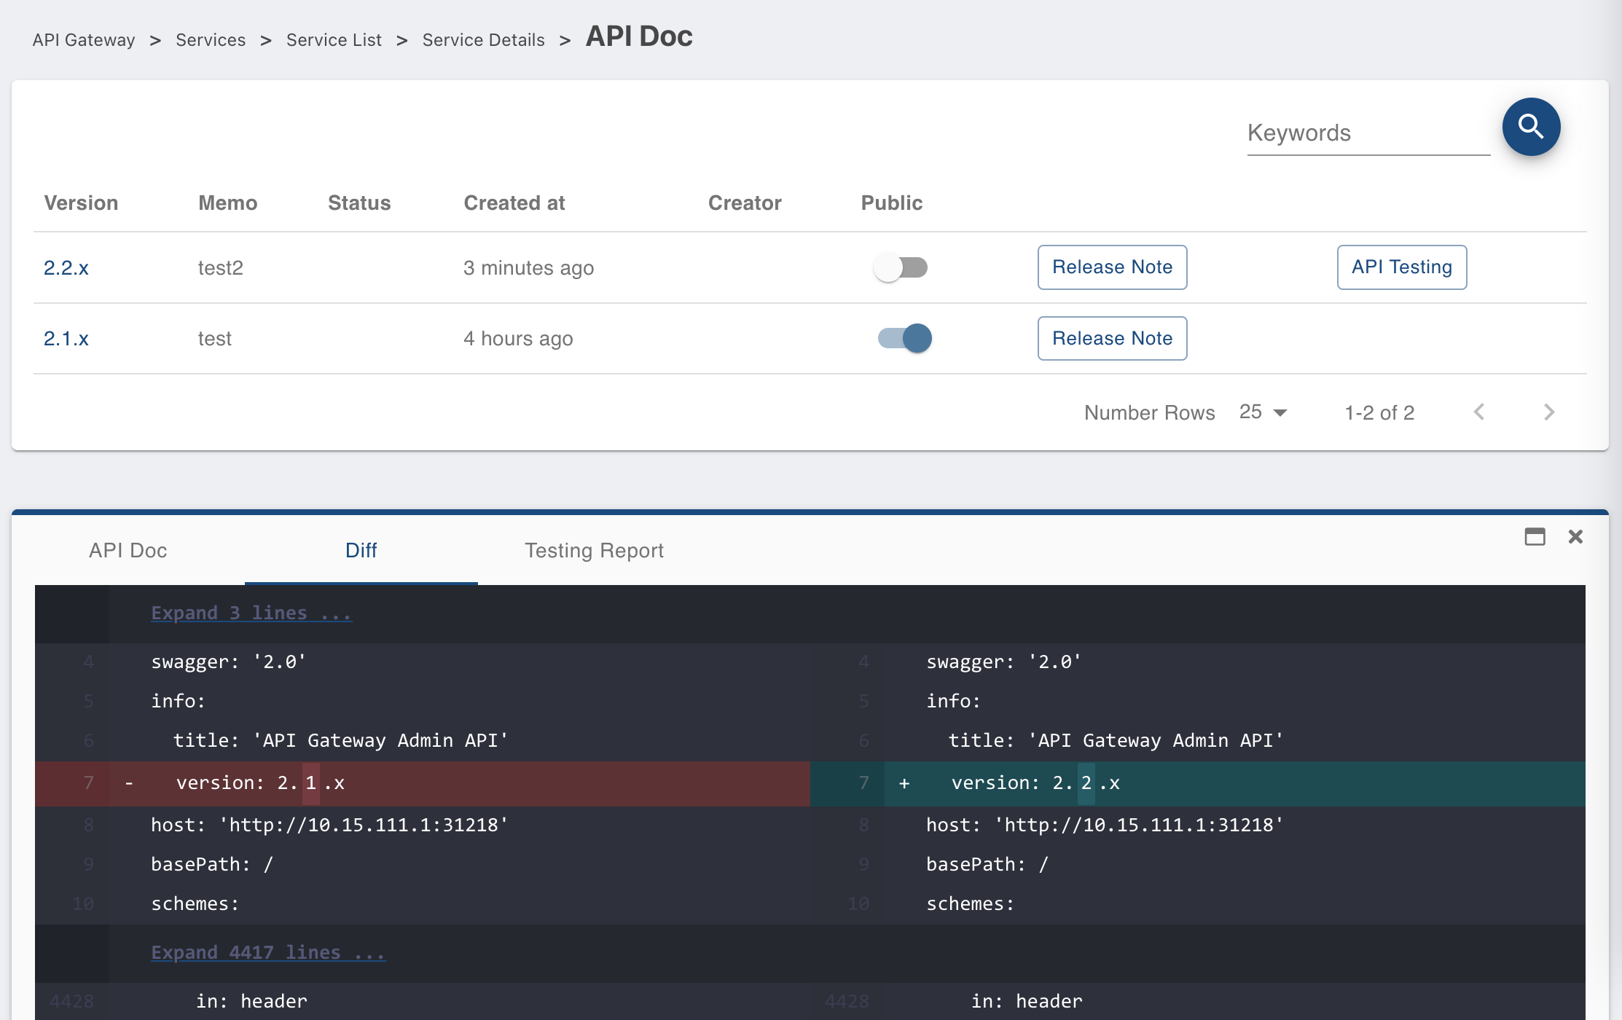Maximize the diff panel window icon
The width and height of the screenshot is (1622, 1020).
pos(1535,537)
